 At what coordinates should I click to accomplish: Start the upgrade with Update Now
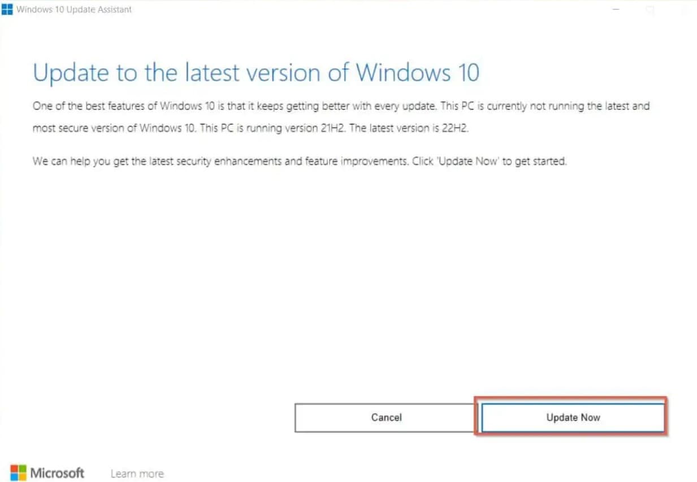click(x=573, y=418)
